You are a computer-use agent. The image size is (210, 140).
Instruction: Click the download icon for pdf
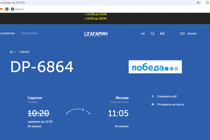tap(153, 96)
